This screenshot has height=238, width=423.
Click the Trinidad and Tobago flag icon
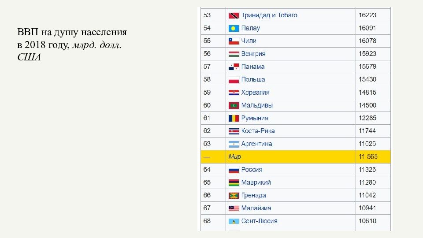click(234, 15)
